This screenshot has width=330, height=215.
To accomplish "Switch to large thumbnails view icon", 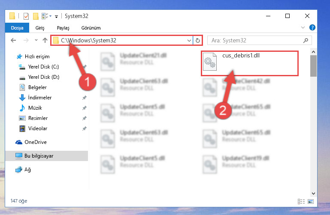I will click(311, 202).
